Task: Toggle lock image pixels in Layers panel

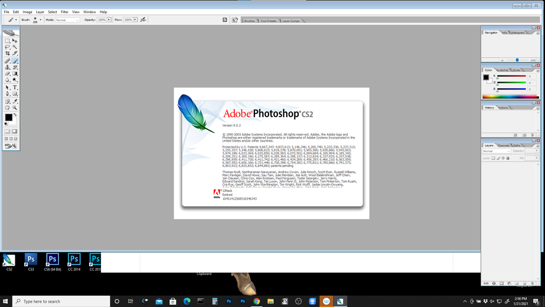Action: [x=498, y=158]
